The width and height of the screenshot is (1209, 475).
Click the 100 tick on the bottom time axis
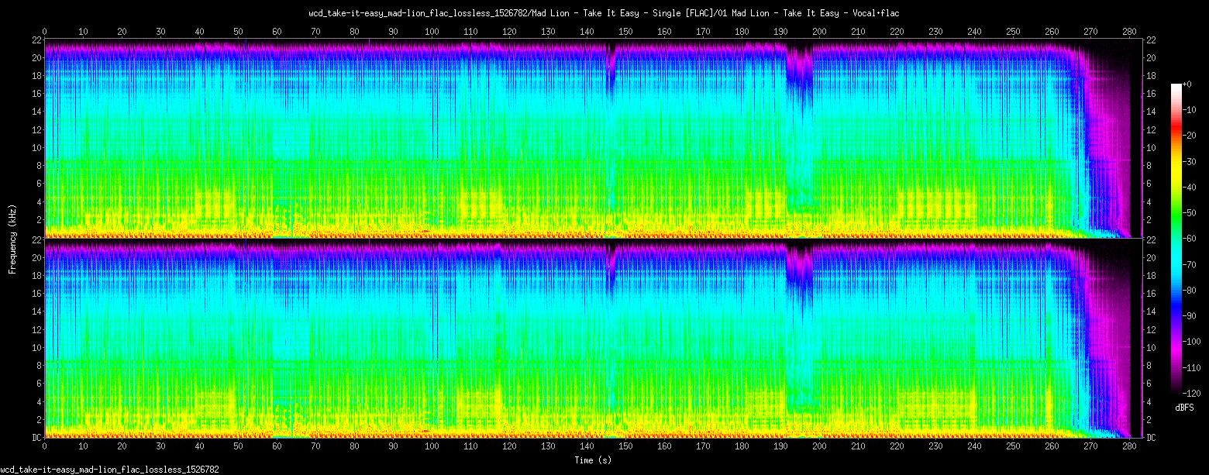click(432, 447)
